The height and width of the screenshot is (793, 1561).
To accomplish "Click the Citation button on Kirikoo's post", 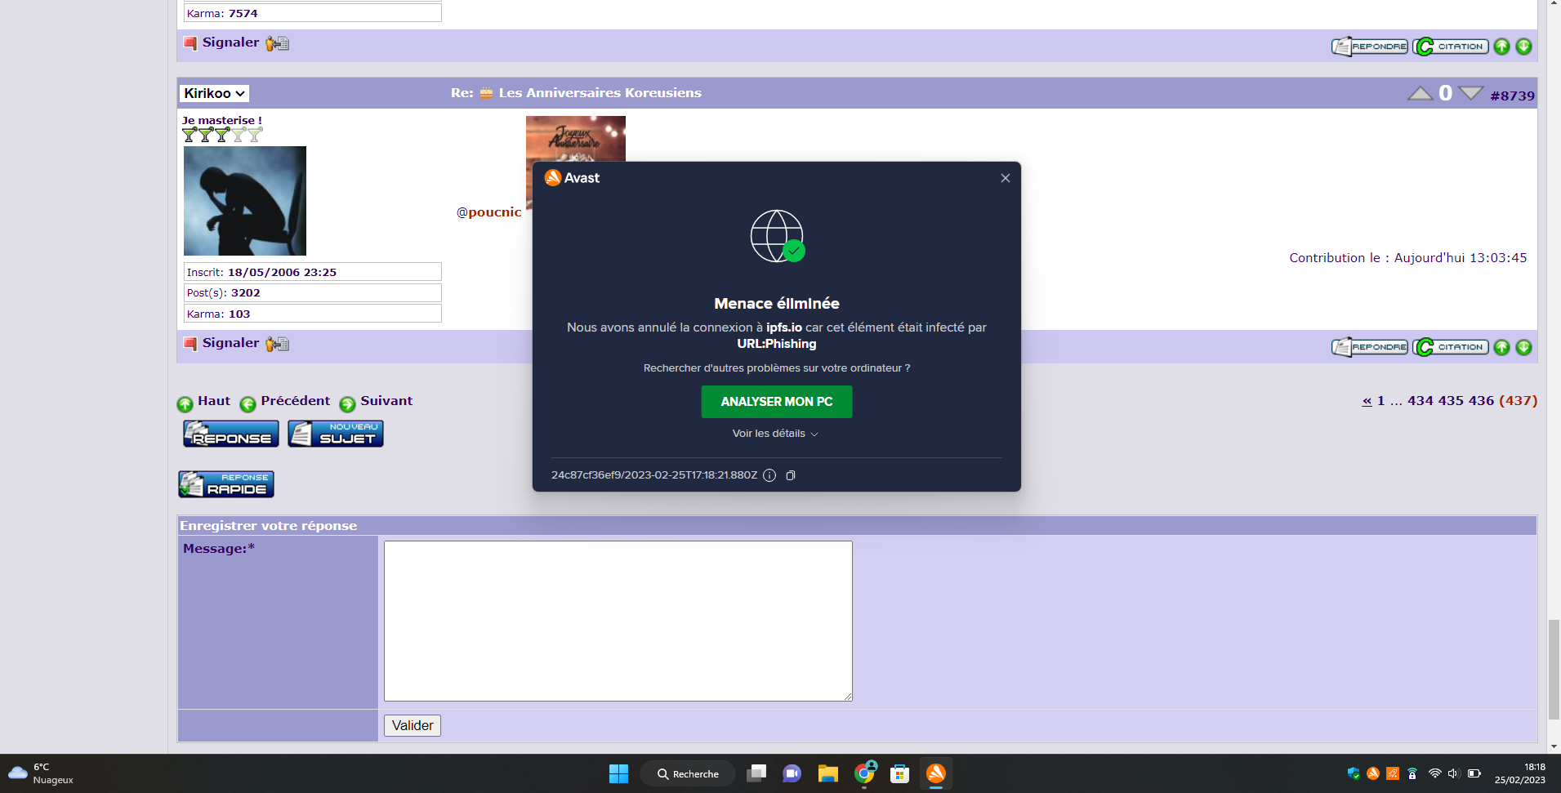I will click(x=1451, y=347).
